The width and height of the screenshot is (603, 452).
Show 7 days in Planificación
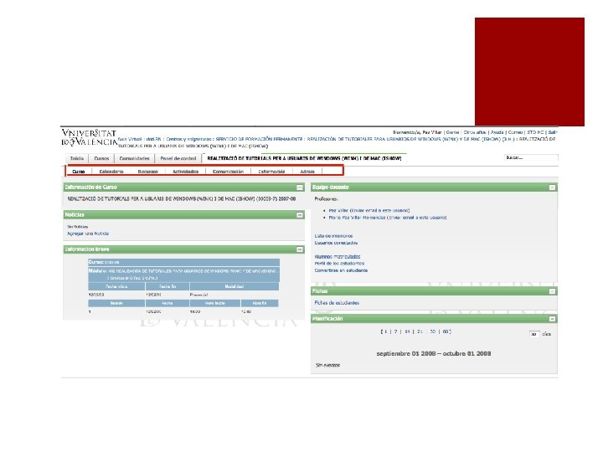(395, 331)
